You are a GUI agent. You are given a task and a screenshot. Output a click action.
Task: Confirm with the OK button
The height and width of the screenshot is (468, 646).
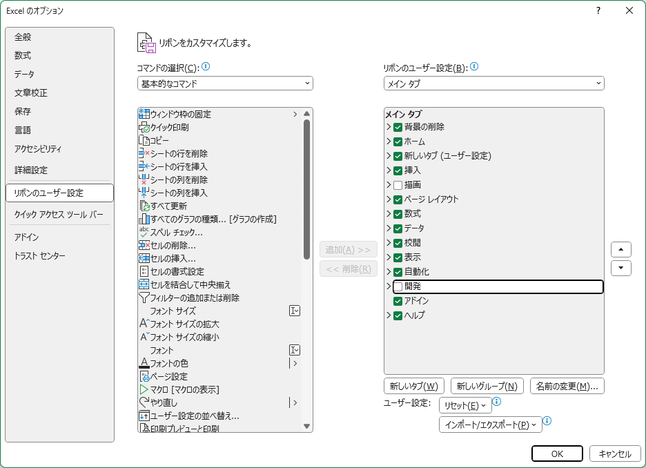(x=557, y=454)
